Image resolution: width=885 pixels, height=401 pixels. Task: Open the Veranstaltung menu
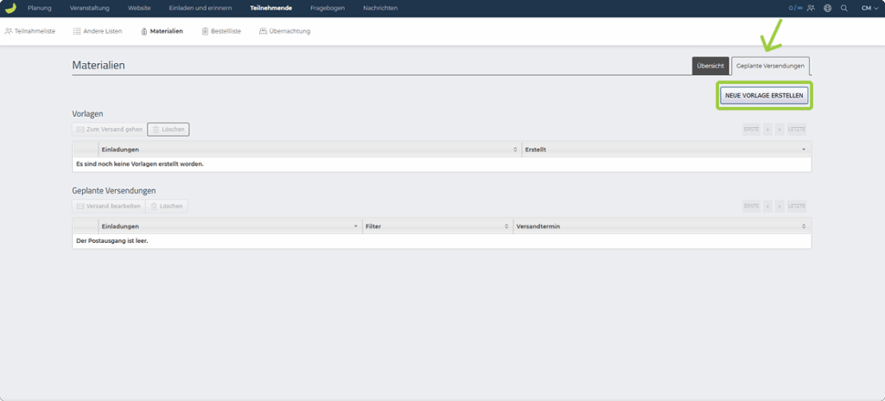[90, 9]
